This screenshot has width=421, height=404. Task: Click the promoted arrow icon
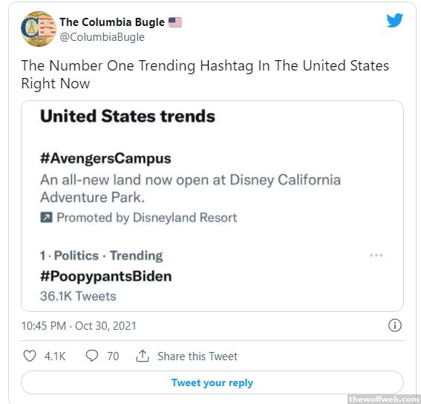pyautogui.click(x=46, y=218)
